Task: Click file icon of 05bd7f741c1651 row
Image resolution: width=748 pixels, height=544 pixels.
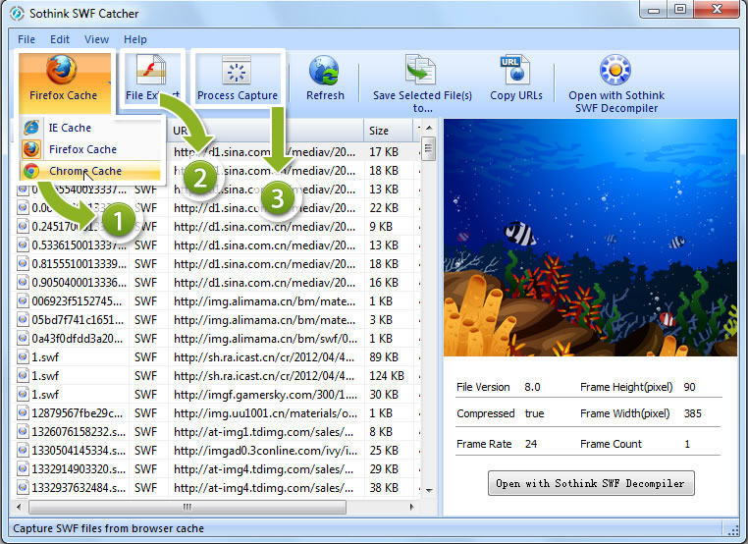Action: tap(23, 319)
